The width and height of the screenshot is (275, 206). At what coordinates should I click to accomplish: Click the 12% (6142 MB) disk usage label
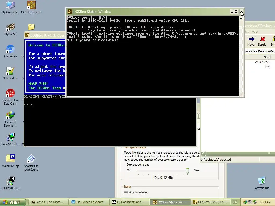click(163, 178)
